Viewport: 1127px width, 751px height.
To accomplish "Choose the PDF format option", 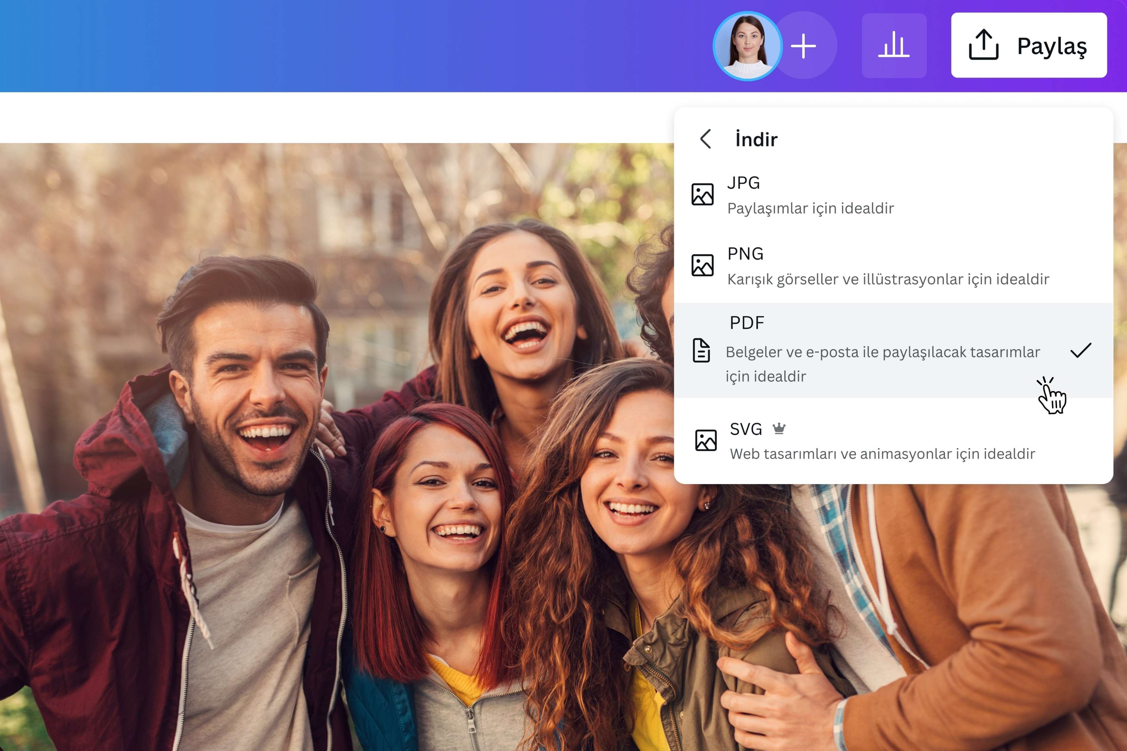I will [893, 350].
